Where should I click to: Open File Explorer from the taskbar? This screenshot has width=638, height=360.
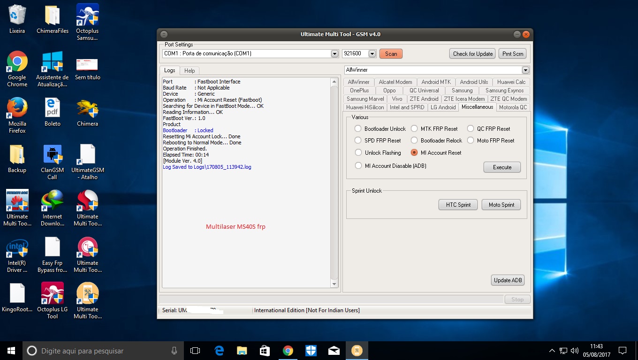(242, 351)
